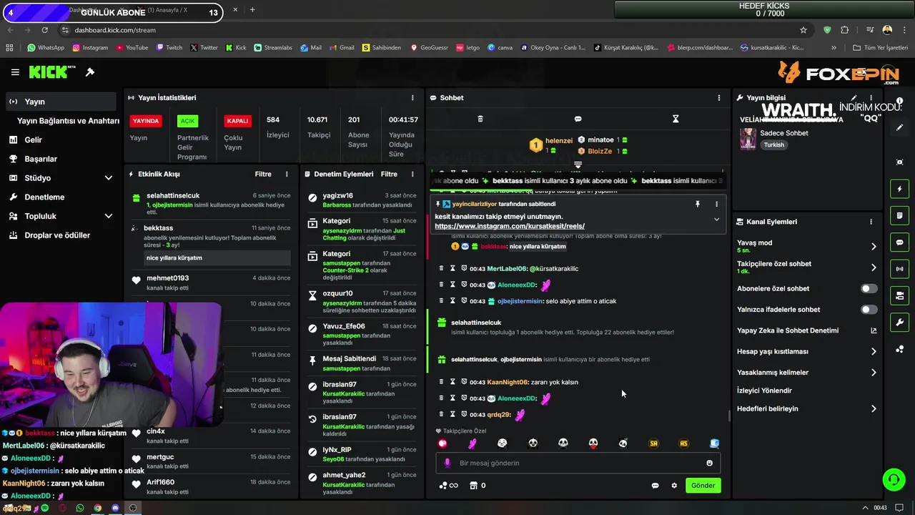This screenshot has height=515, width=915.
Task: Click the green AÇIK partner program badge
Action: (x=187, y=121)
